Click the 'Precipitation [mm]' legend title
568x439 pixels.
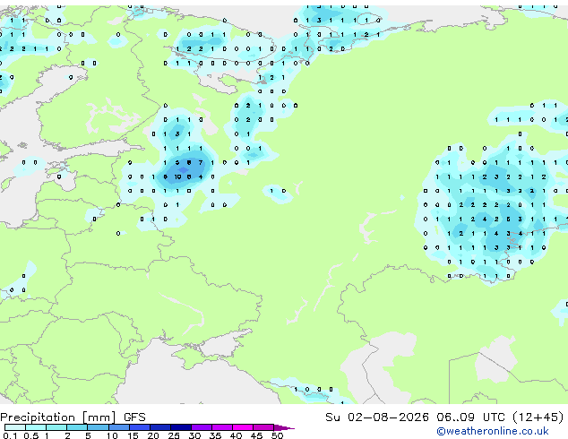pos(57,417)
